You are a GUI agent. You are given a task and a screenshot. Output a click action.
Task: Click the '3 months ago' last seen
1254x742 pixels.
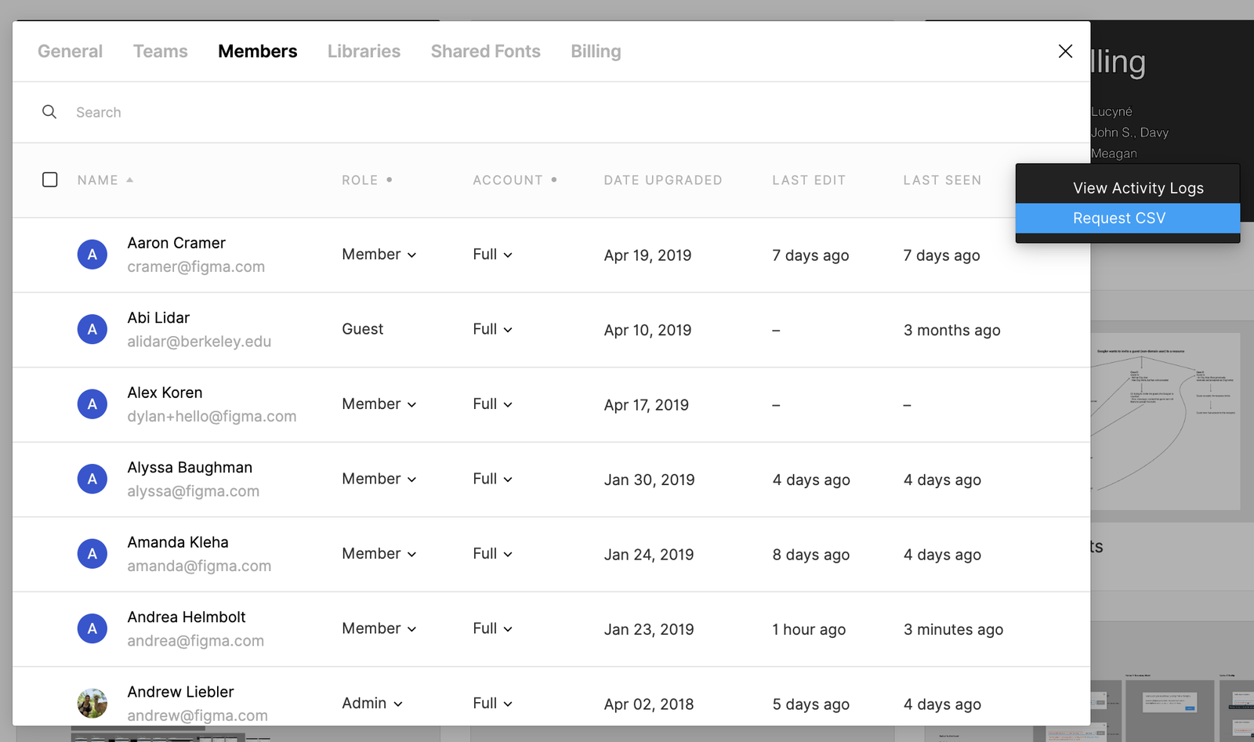pos(951,330)
